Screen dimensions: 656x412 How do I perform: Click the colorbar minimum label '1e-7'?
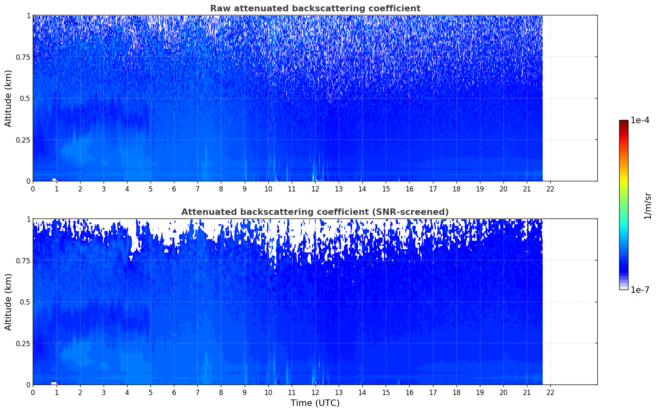tap(640, 290)
